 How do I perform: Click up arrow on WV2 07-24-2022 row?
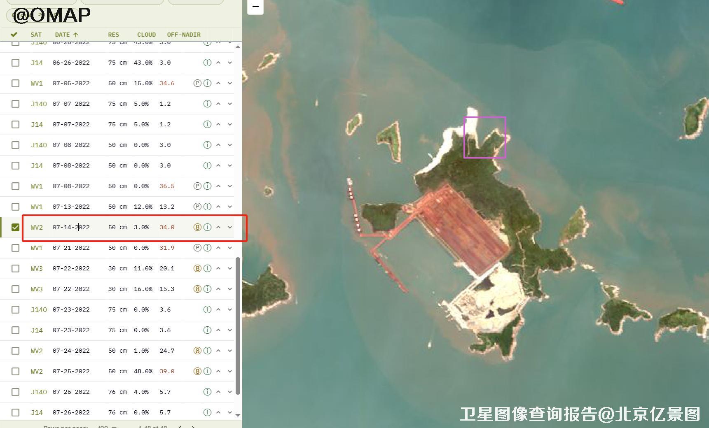coord(218,351)
